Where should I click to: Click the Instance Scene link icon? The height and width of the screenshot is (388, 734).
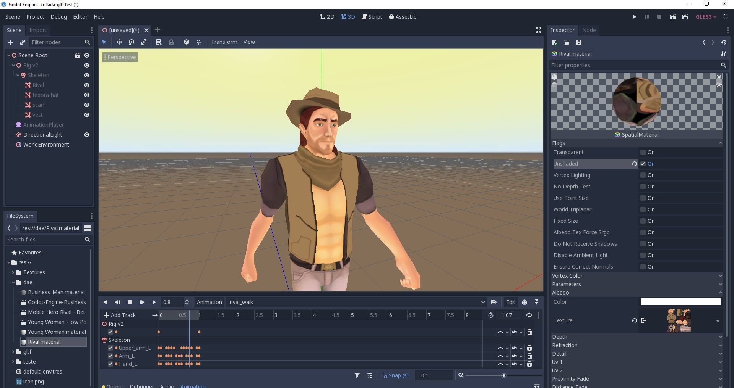(x=23, y=42)
